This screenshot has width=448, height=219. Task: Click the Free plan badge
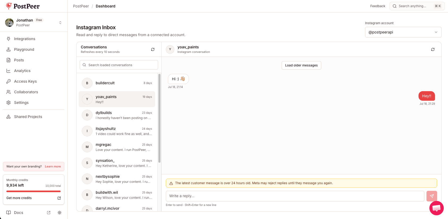(39, 20)
